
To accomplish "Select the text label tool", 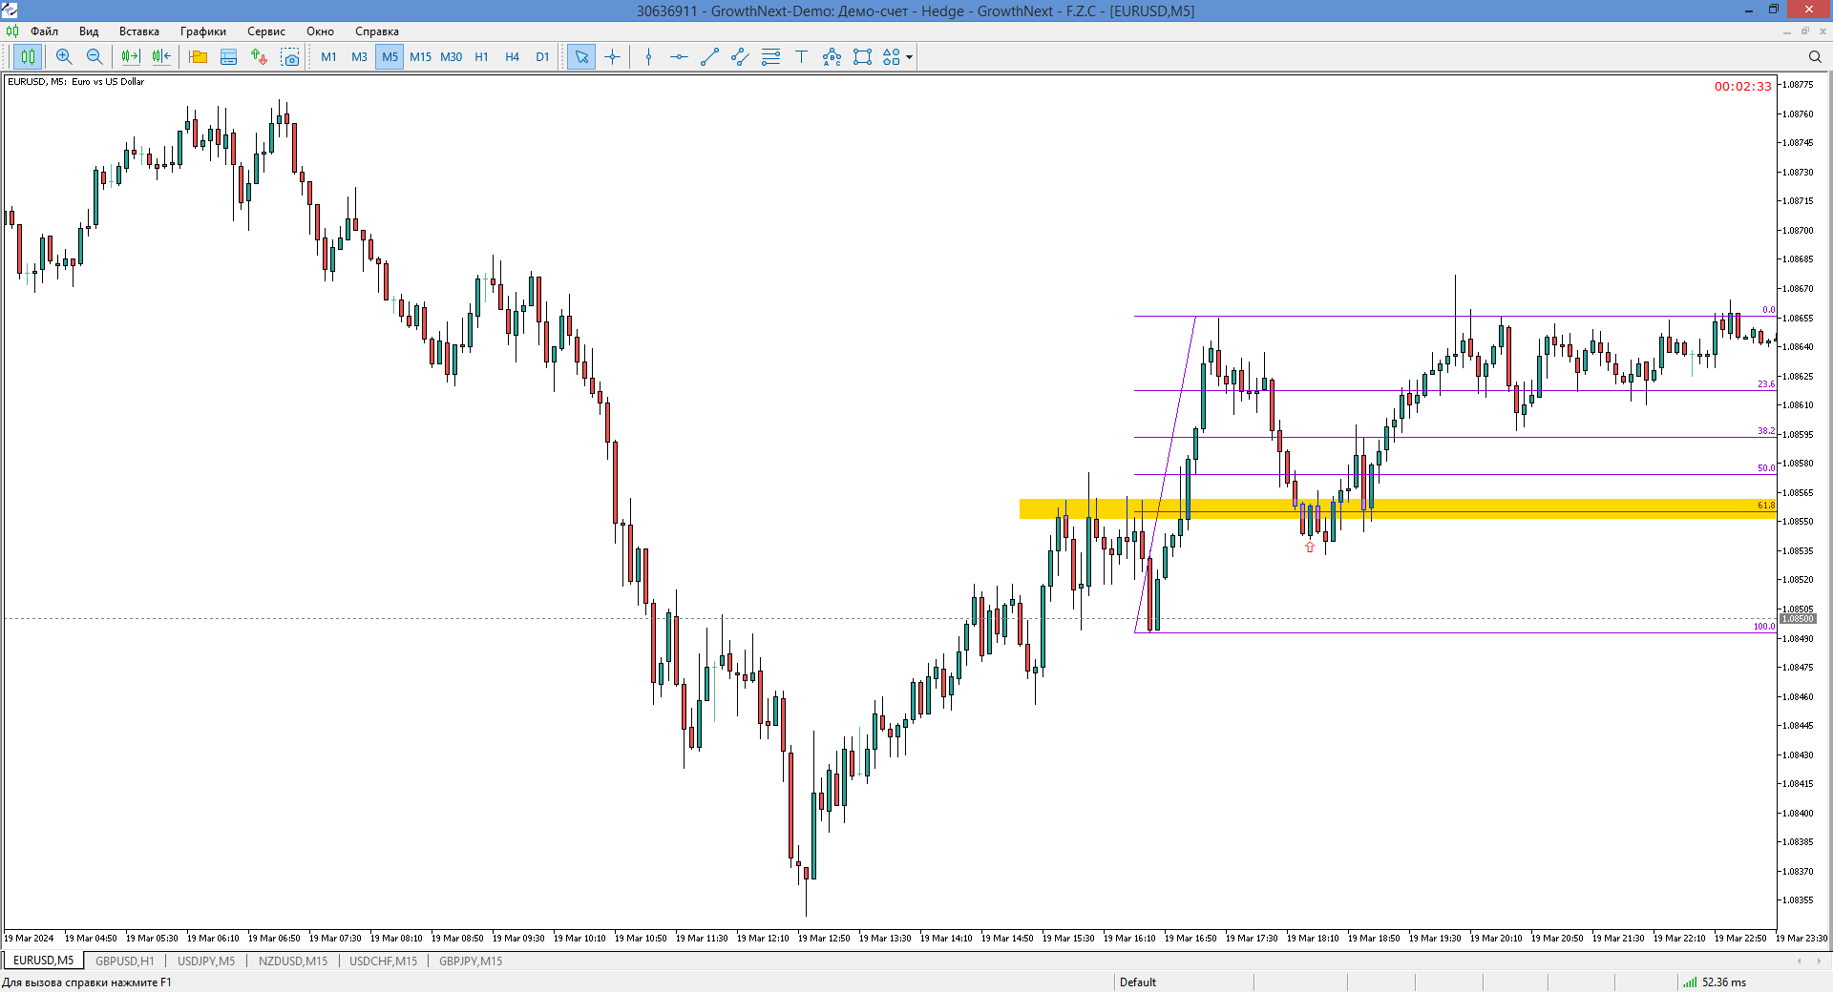I will pyautogui.click(x=801, y=57).
